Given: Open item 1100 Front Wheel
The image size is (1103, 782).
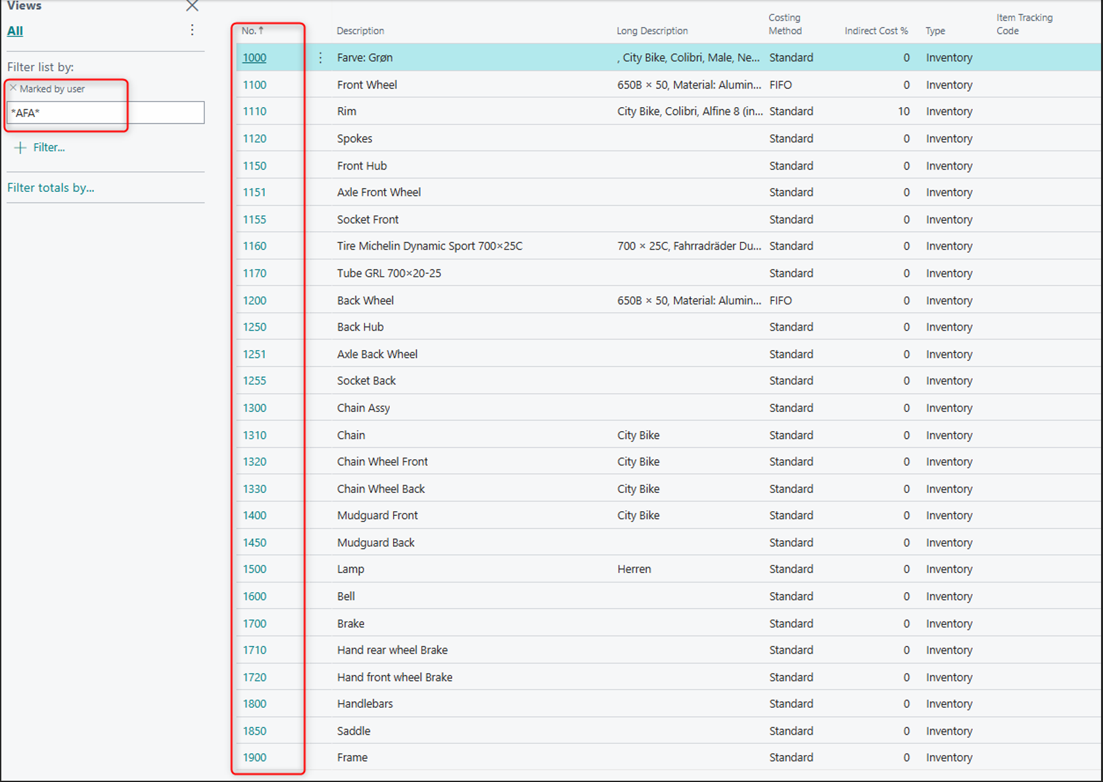Looking at the screenshot, I should tap(254, 85).
